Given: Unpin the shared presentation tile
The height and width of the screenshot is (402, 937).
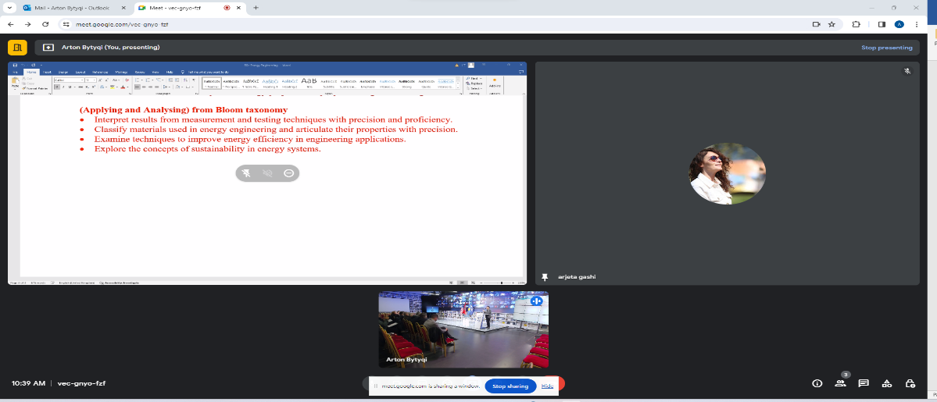Looking at the screenshot, I should tap(246, 173).
